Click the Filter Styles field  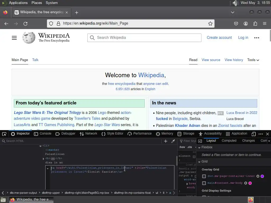point(188,141)
